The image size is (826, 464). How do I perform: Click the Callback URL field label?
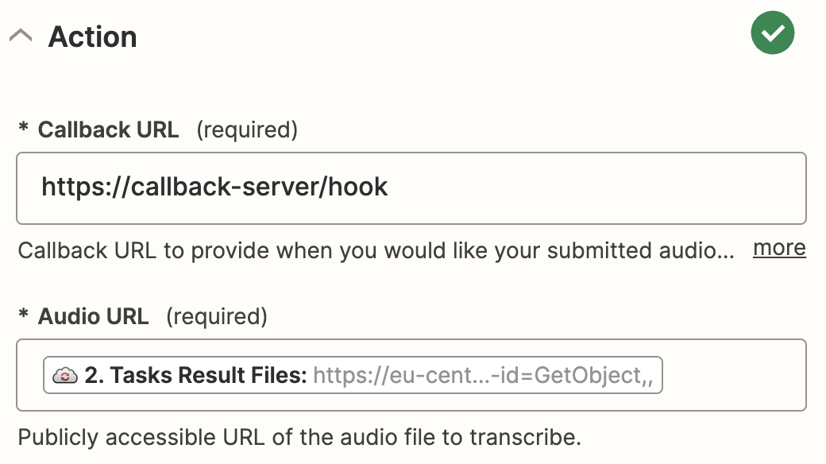coord(108,130)
